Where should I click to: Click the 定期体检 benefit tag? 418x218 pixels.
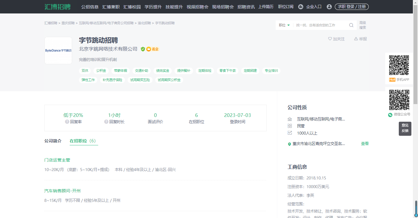click(205, 71)
